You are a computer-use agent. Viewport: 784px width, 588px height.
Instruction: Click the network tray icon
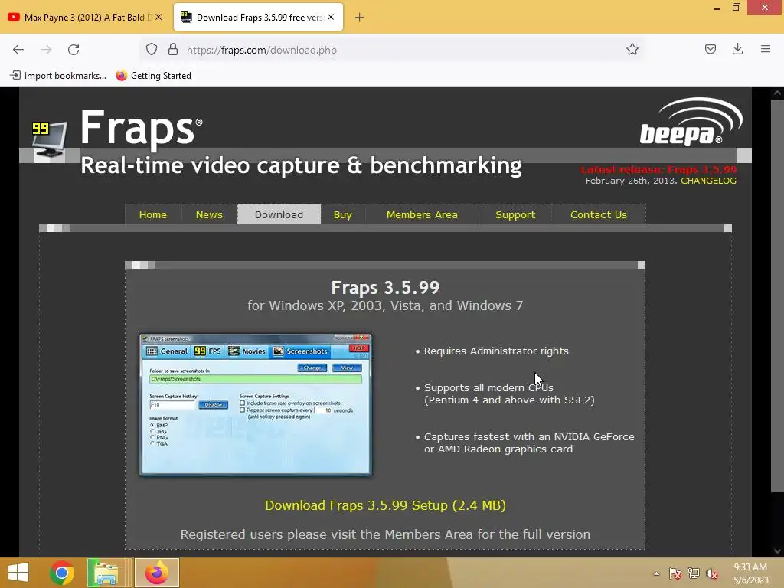click(694, 573)
